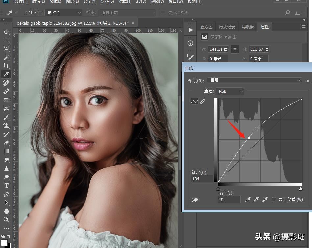Open the 图层(L) menu
The width and height of the screenshot is (312, 248).
click(x=72, y=2)
